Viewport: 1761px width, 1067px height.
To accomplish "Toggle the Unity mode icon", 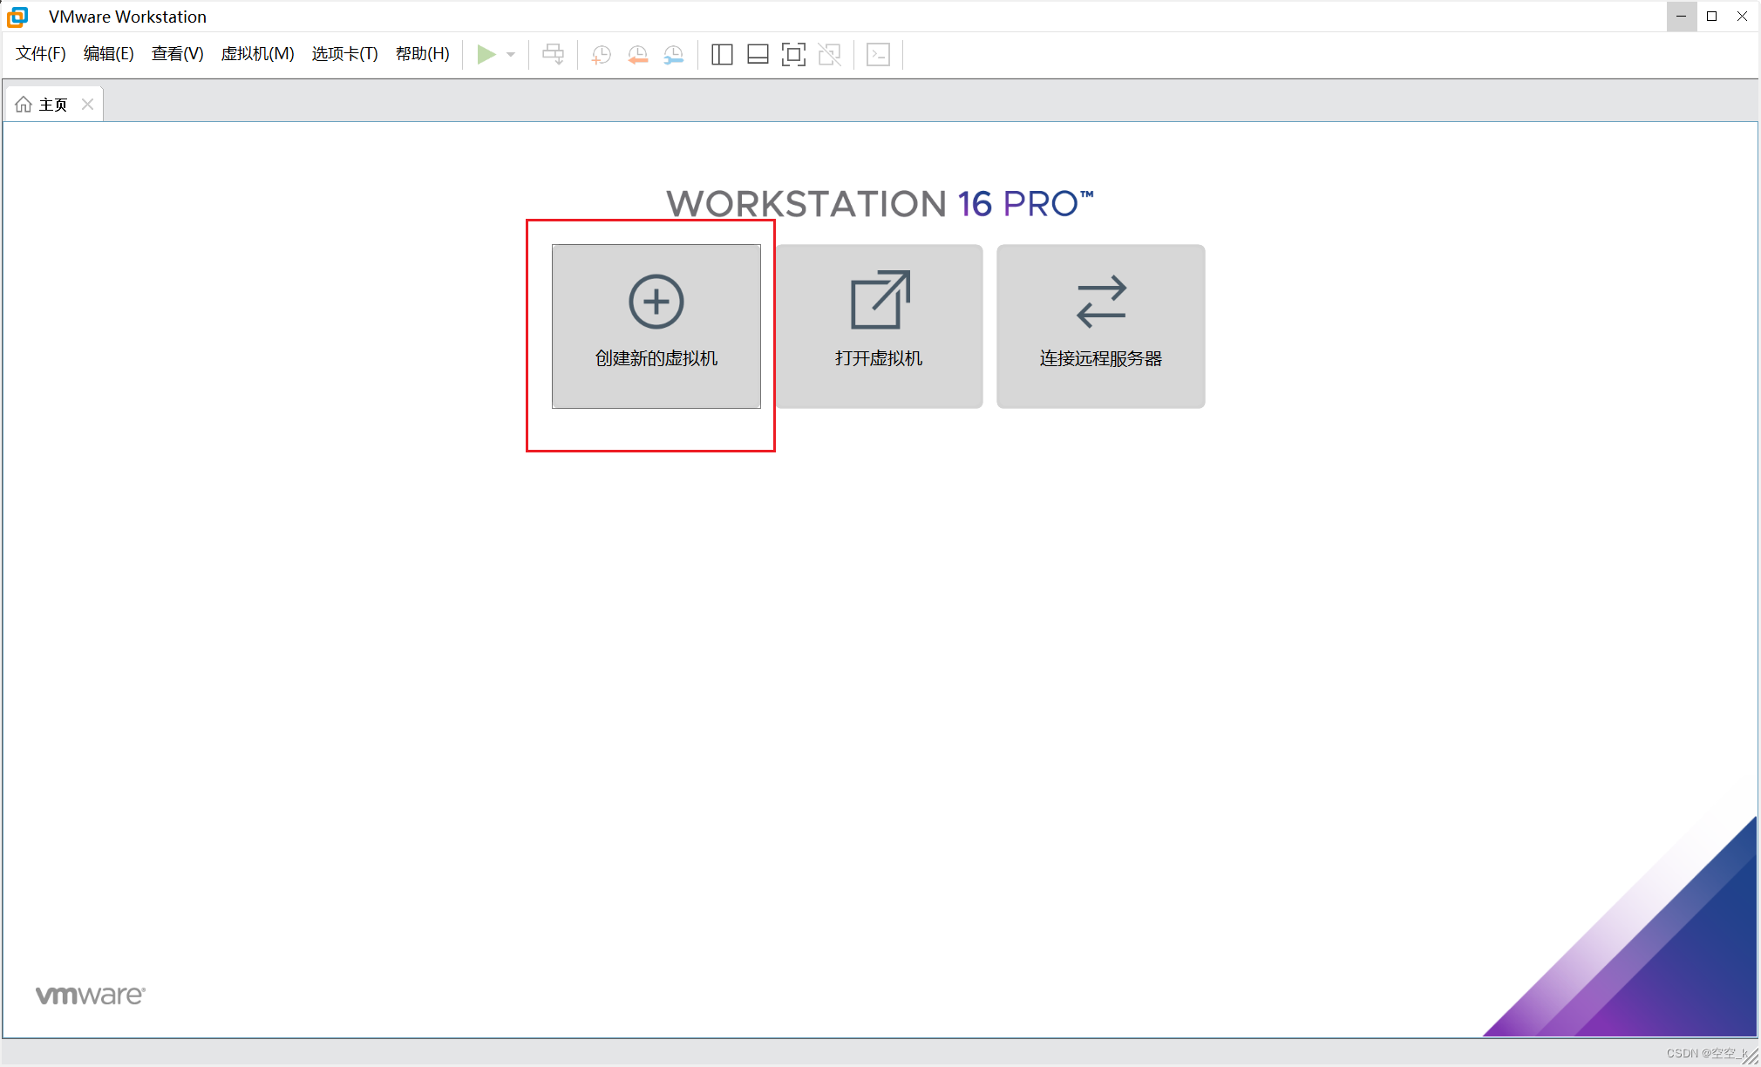I will pyautogui.click(x=830, y=54).
